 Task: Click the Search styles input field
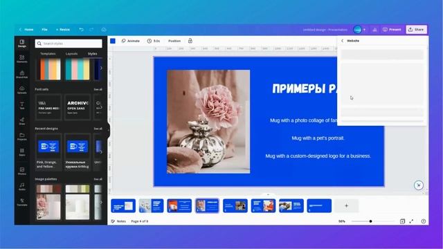click(69, 44)
